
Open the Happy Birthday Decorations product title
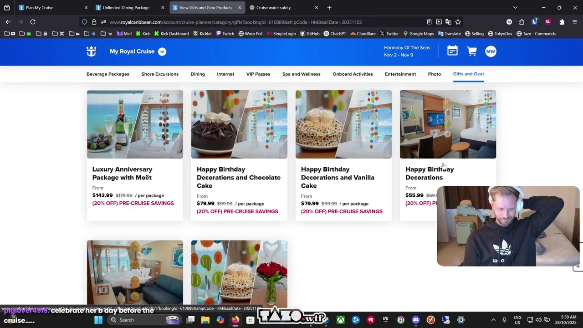(430, 174)
